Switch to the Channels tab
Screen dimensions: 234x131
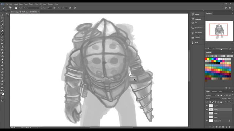click(x=214, y=91)
